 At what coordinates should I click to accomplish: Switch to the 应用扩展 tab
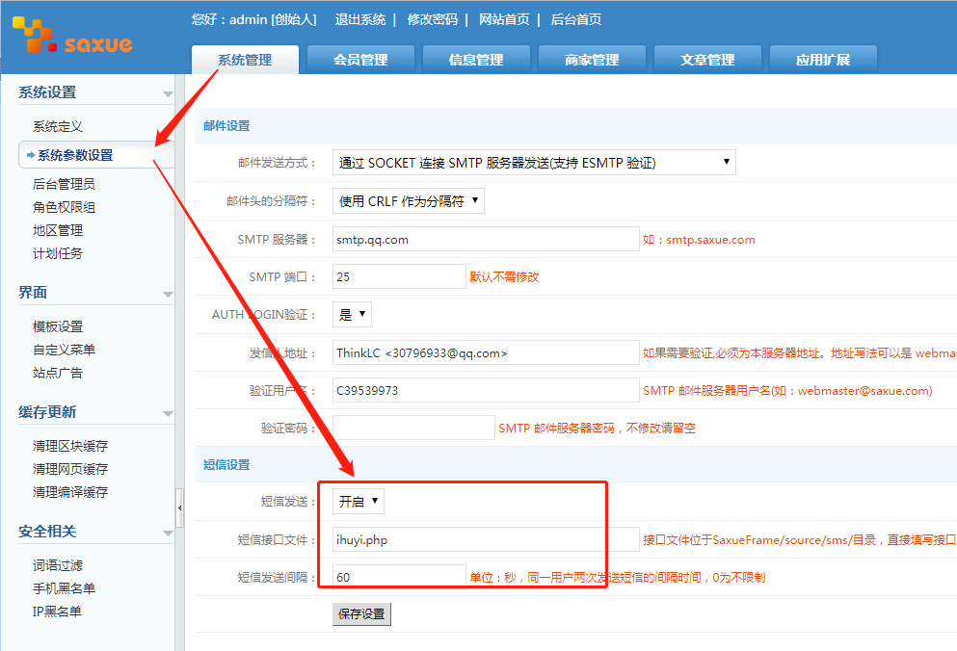coord(823,60)
